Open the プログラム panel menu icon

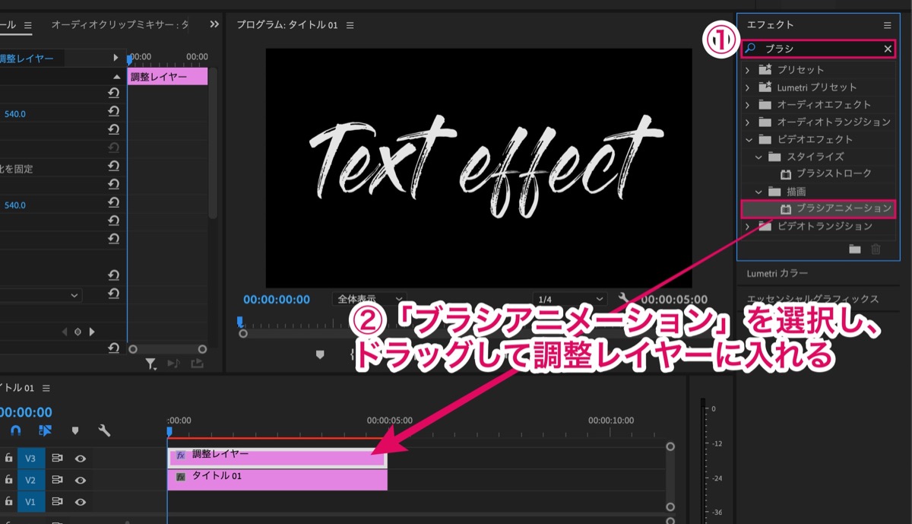point(350,25)
